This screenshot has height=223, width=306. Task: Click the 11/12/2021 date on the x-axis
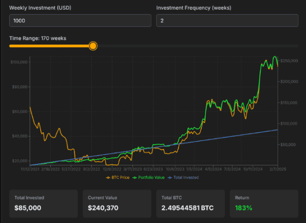pyautogui.click(x=30, y=170)
